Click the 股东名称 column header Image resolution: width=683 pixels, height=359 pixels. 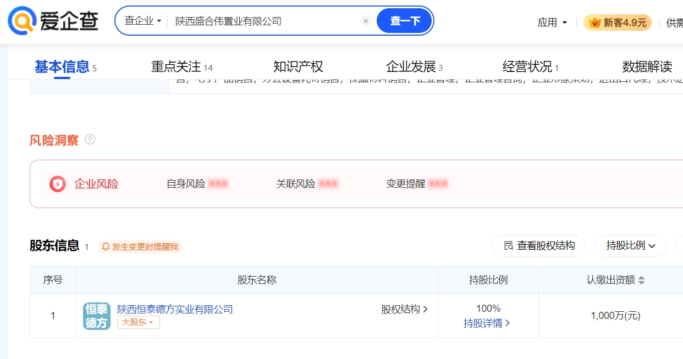(257, 280)
